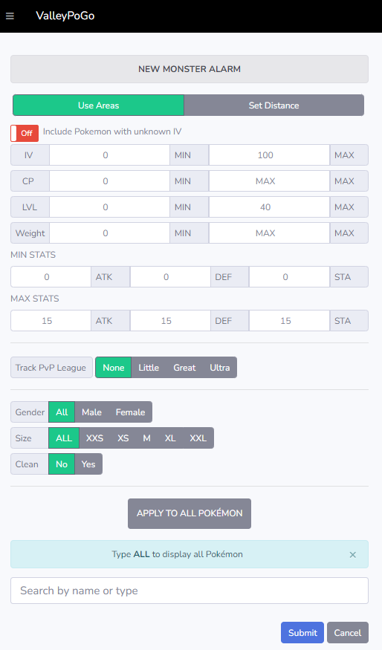The width and height of the screenshot is (382, 650).
Task: Open the ValleyPoGo home link
Action: 65,16
